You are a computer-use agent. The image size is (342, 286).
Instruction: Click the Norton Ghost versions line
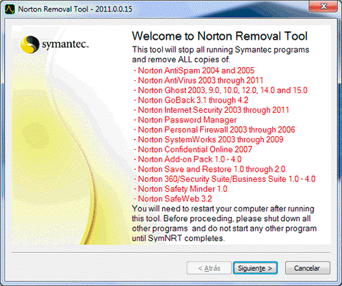click(x=220, y=90)
